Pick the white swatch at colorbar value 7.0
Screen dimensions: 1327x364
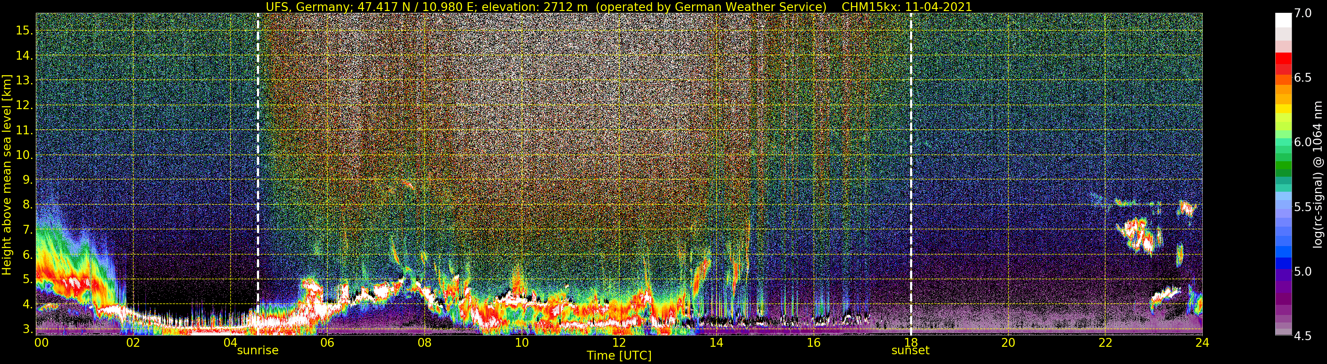(x=1283, y=19)
